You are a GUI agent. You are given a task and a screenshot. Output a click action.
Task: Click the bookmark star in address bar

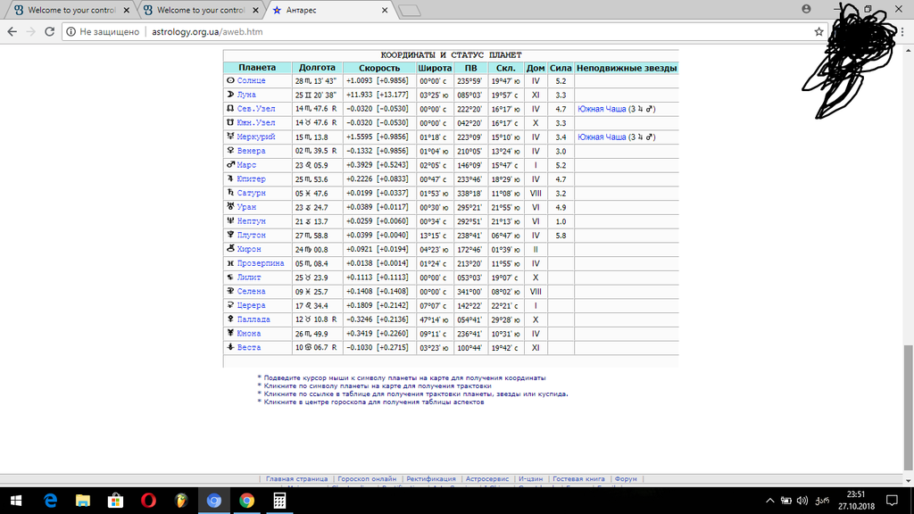818,31
